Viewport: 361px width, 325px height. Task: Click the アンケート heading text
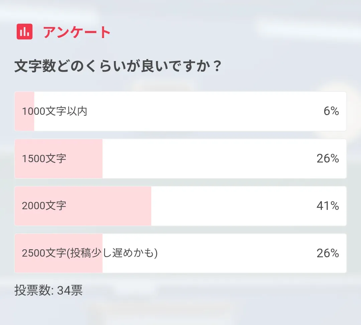click(77, 32)
